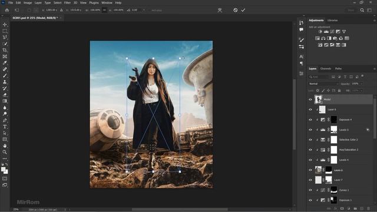Select the Crop tool

coord(5,50)
